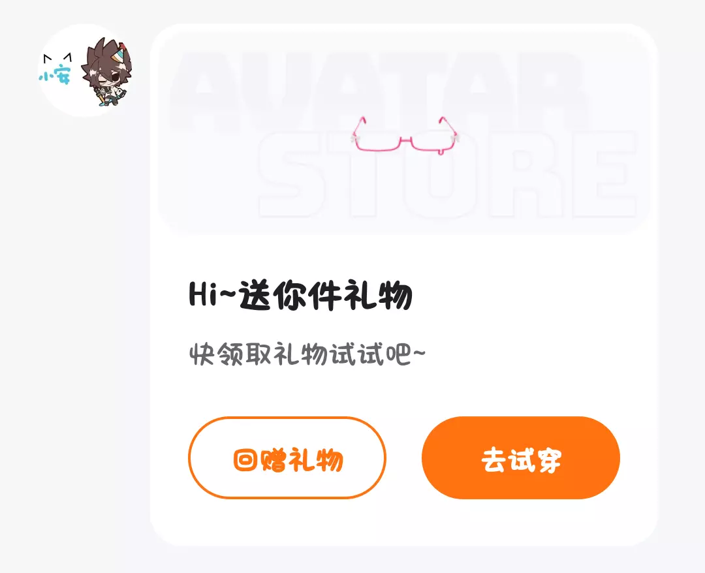Tap the cat ears doodle above 小安
This screenshot has height=573, width=705.
pos(57,57)
